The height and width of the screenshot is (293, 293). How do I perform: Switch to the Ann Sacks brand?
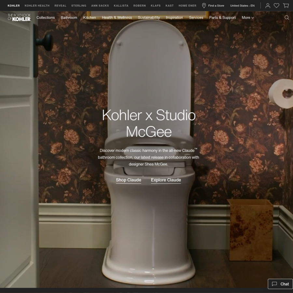coord(100,6)
